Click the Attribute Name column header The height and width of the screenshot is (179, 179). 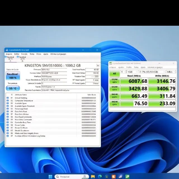pos(21,95)
